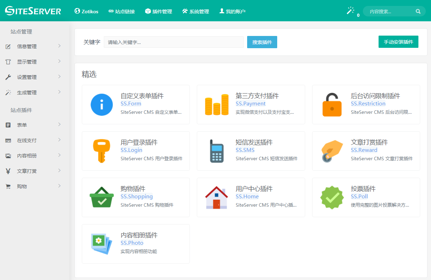Open the SS.SMS link
The height and width of the screenshot is (280, 431).
245,150
